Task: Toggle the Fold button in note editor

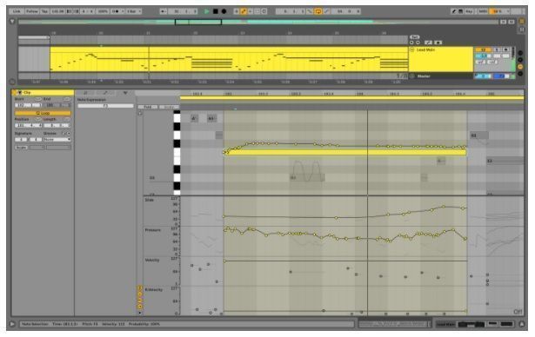Action: click(148, 107)
